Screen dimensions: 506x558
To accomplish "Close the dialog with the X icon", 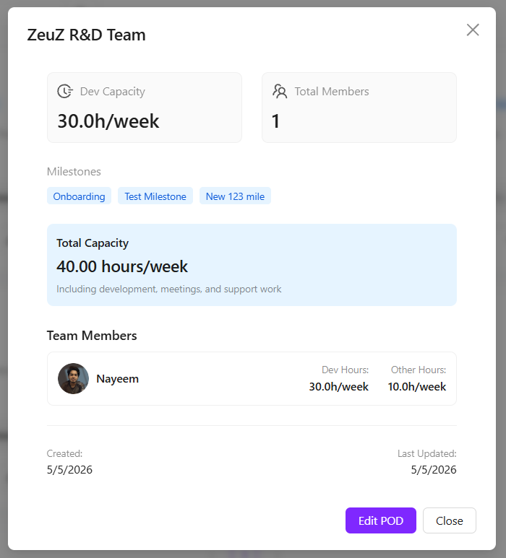I will click(x=473, y=30).
